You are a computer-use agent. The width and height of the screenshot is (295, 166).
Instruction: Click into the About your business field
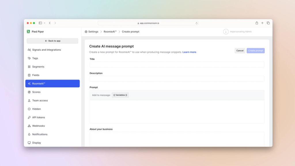177,139
